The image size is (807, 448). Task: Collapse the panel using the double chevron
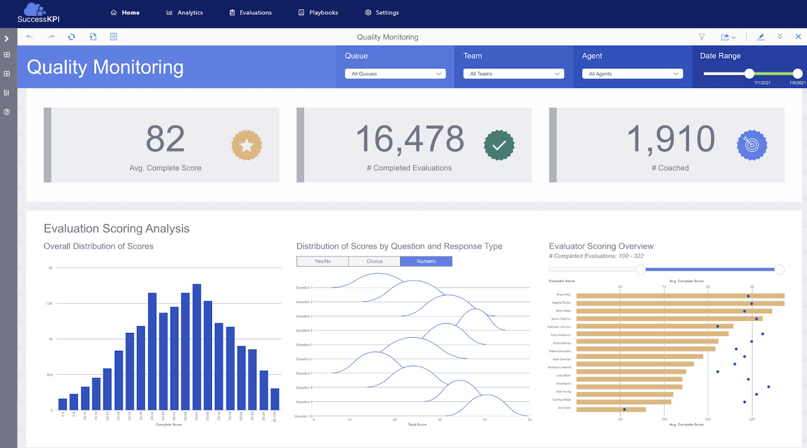click(779, 37)
